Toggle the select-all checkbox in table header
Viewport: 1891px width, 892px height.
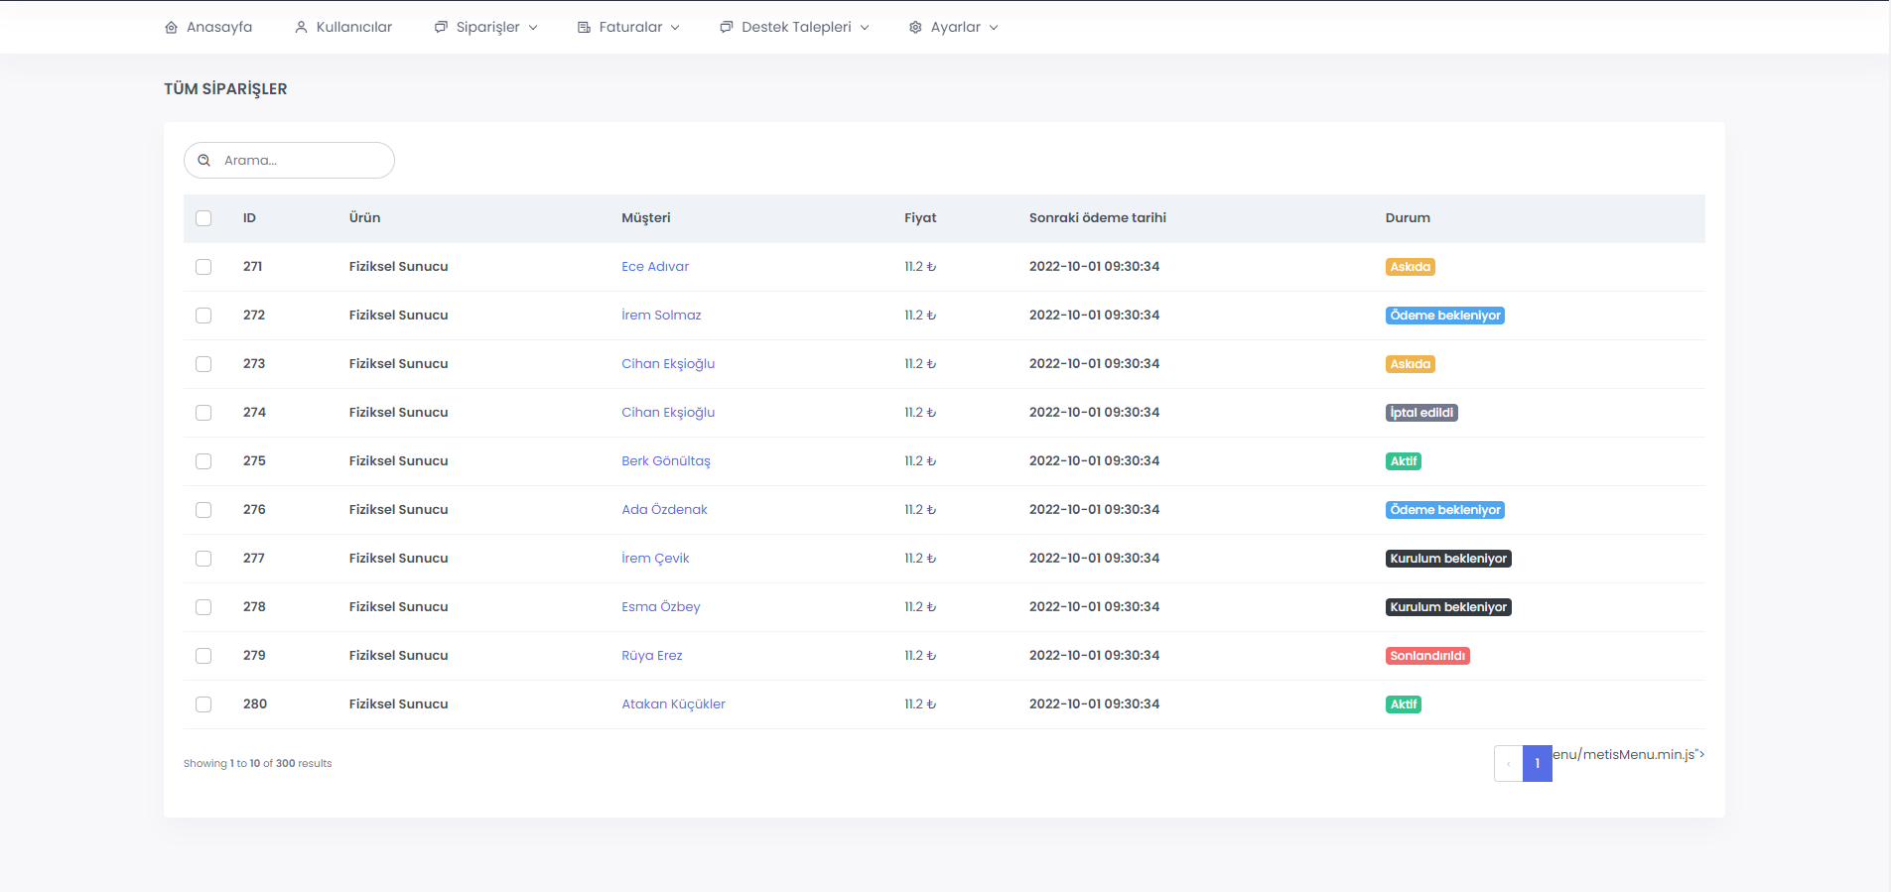click(203, 218)
